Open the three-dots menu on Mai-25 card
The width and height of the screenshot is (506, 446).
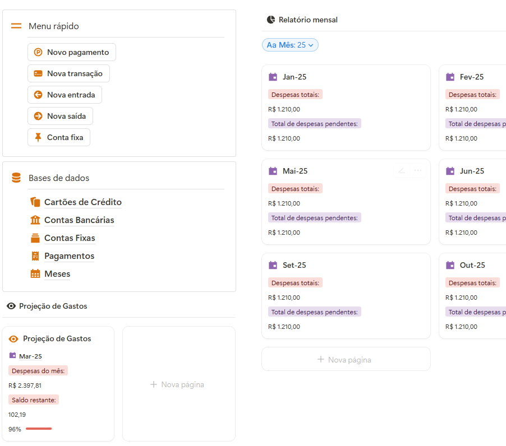[x=418, y=171]
